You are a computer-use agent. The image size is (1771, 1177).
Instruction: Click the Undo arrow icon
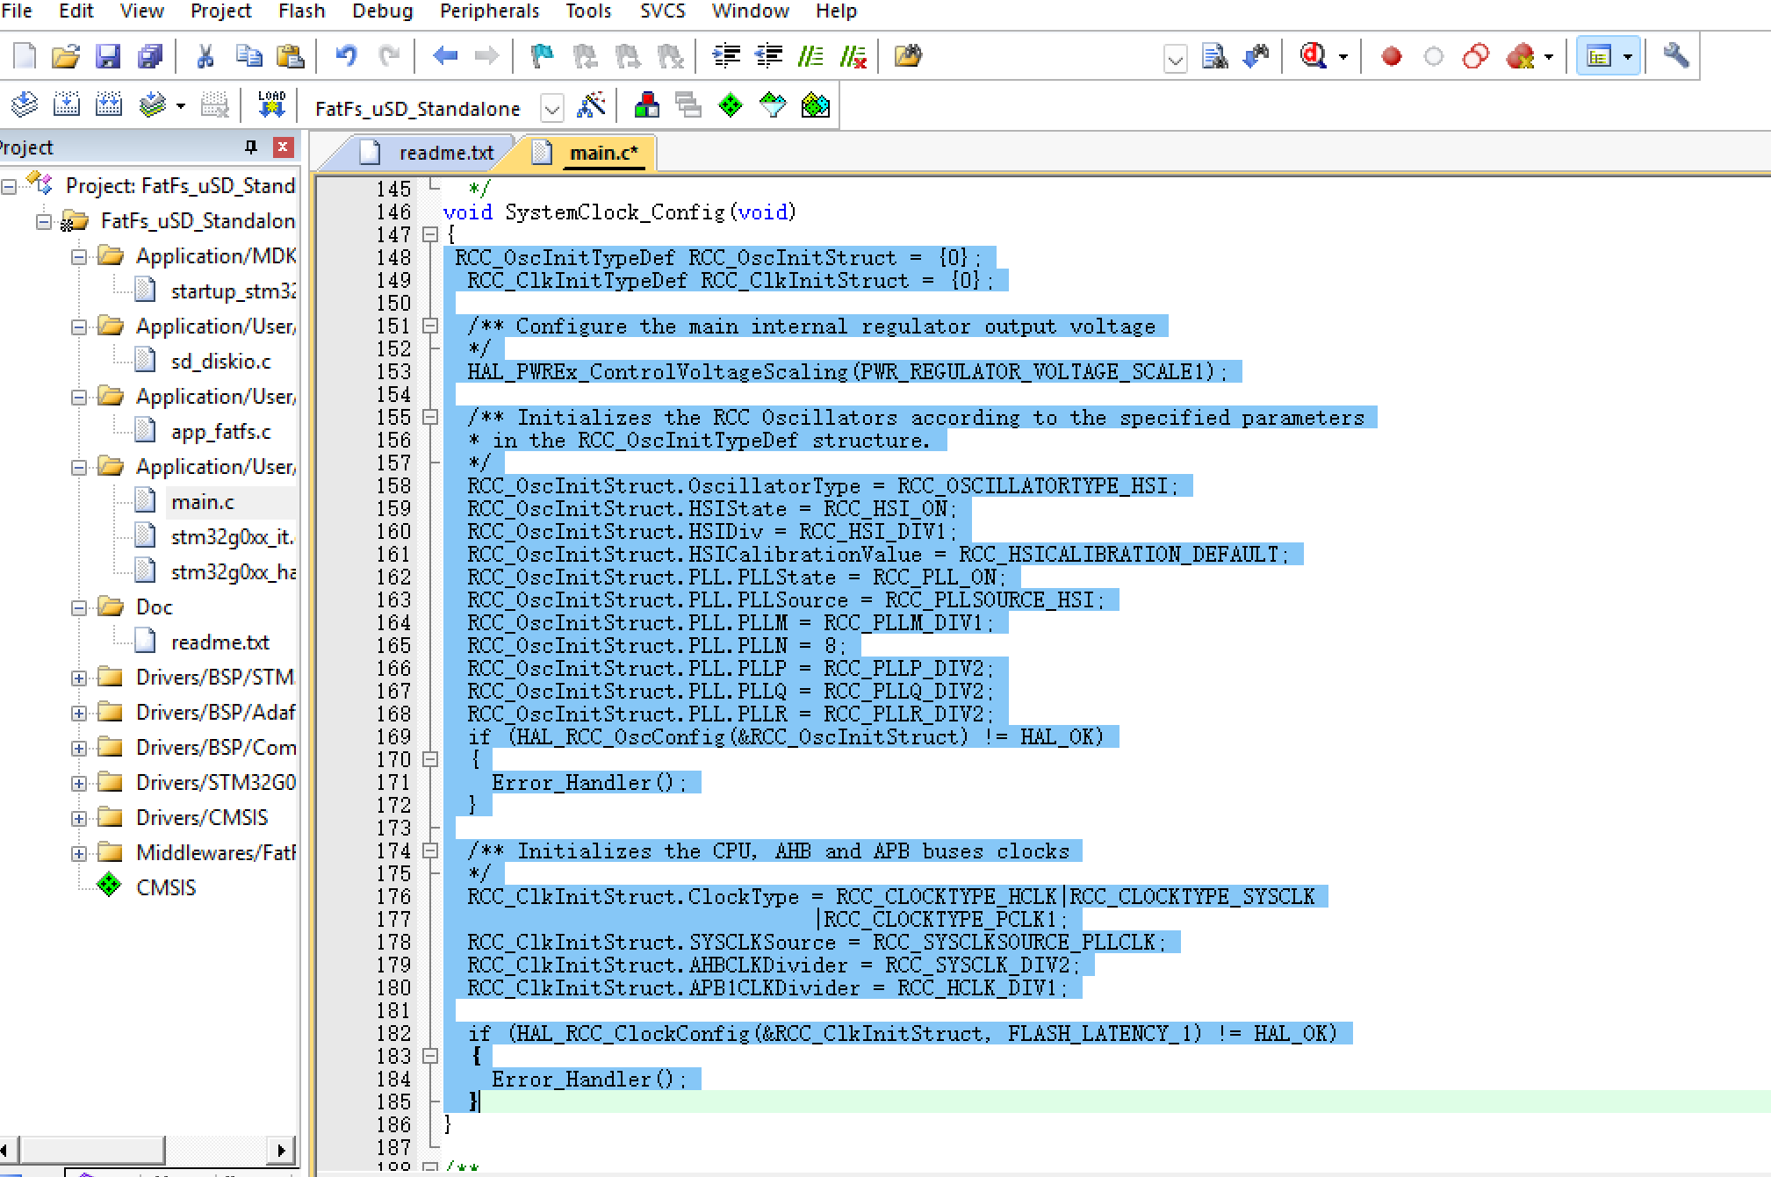click(346, 57)
